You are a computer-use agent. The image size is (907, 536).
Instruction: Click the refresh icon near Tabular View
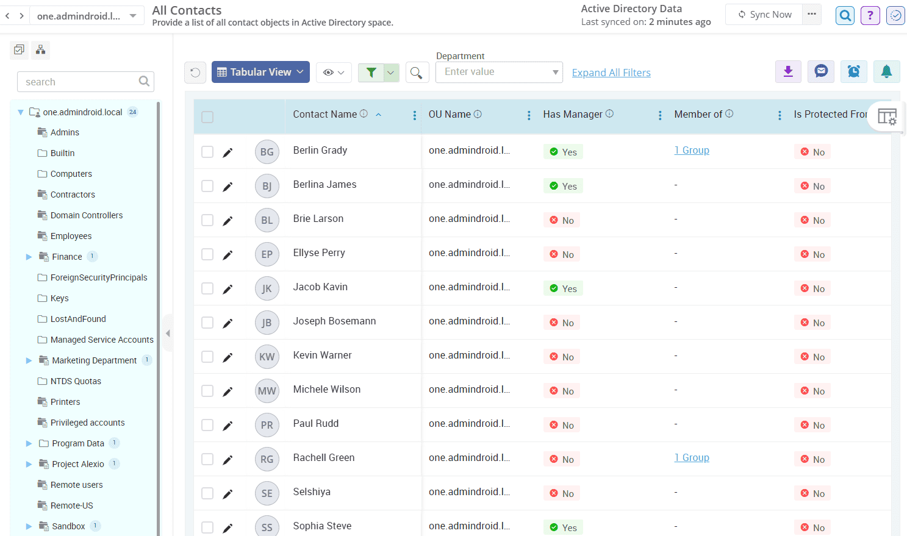(195, 72)
